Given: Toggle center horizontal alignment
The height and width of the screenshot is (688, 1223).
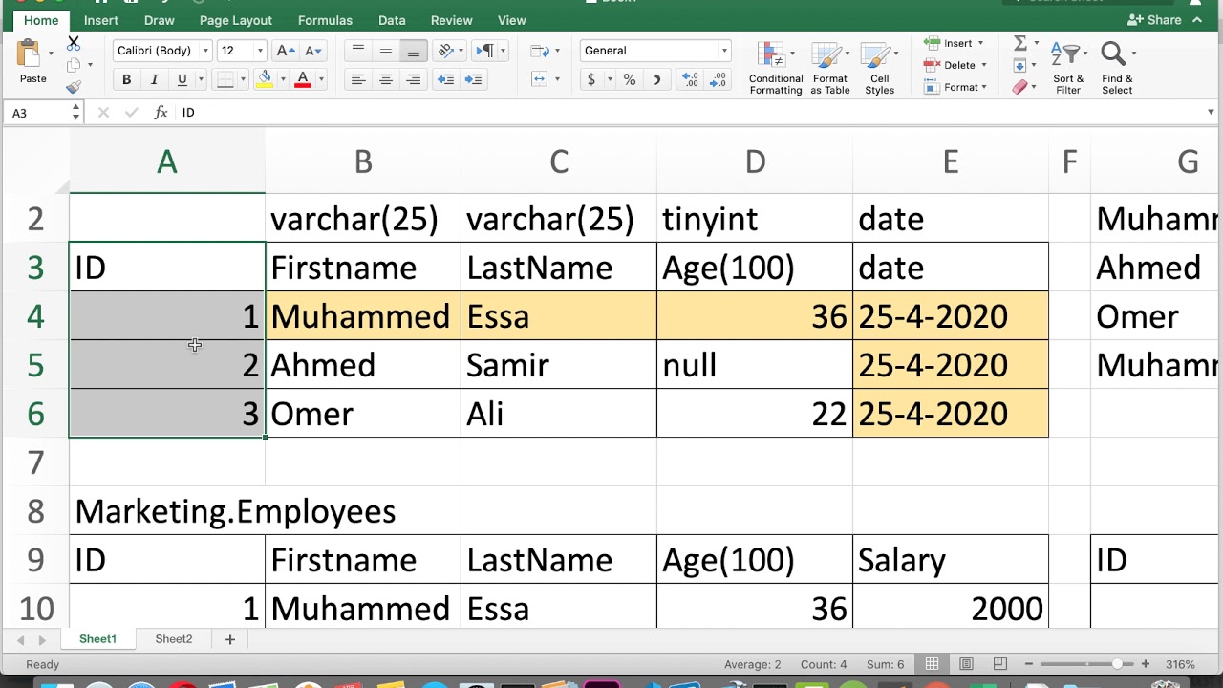Looking at the screenshot, I should click(x=386, y=80).
